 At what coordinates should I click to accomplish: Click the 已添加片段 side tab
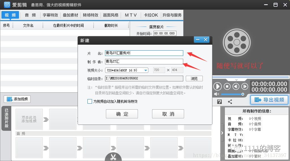pos(7,118)
